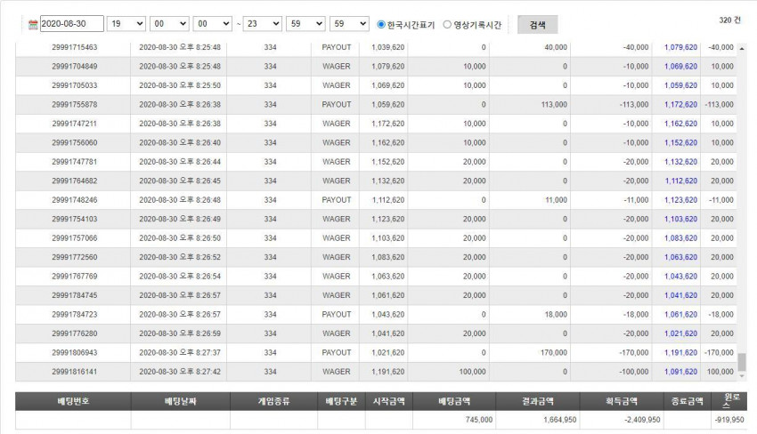Select row with bet number 29991806943

(x=376, y=352)
